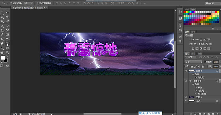221x115 pixels.
Task: Open the Paragraph panel icon
Action: coord(180,41)
